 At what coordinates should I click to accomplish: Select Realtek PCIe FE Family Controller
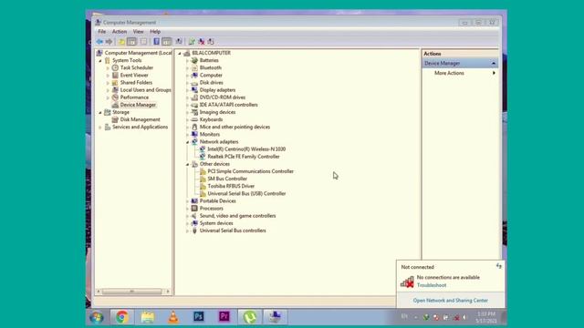click(x=244, y=157)
